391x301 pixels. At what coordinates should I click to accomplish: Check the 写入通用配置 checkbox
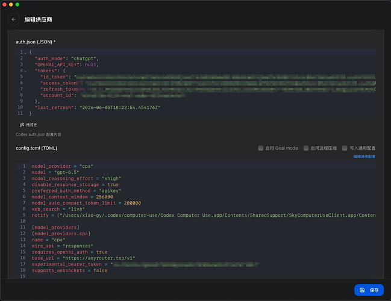click(345, 148)
